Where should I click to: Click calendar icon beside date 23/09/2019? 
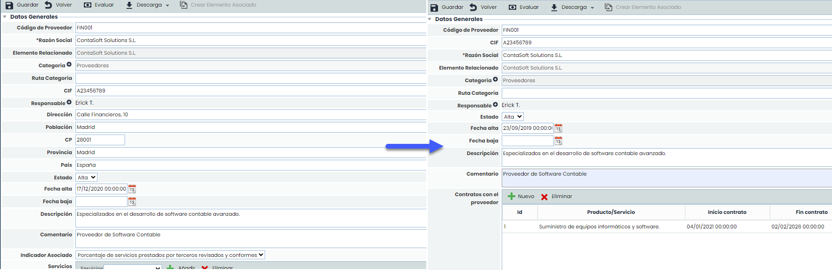tap(558, 128)
